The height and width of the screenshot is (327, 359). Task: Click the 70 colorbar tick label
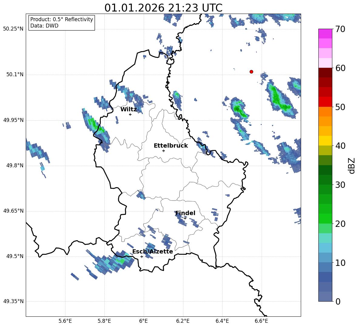click(340, 29)
